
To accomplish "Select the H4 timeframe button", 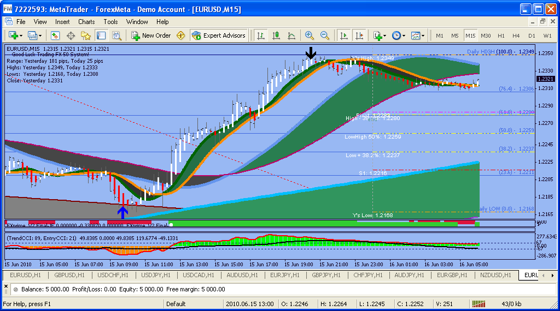I will (516, 35).
